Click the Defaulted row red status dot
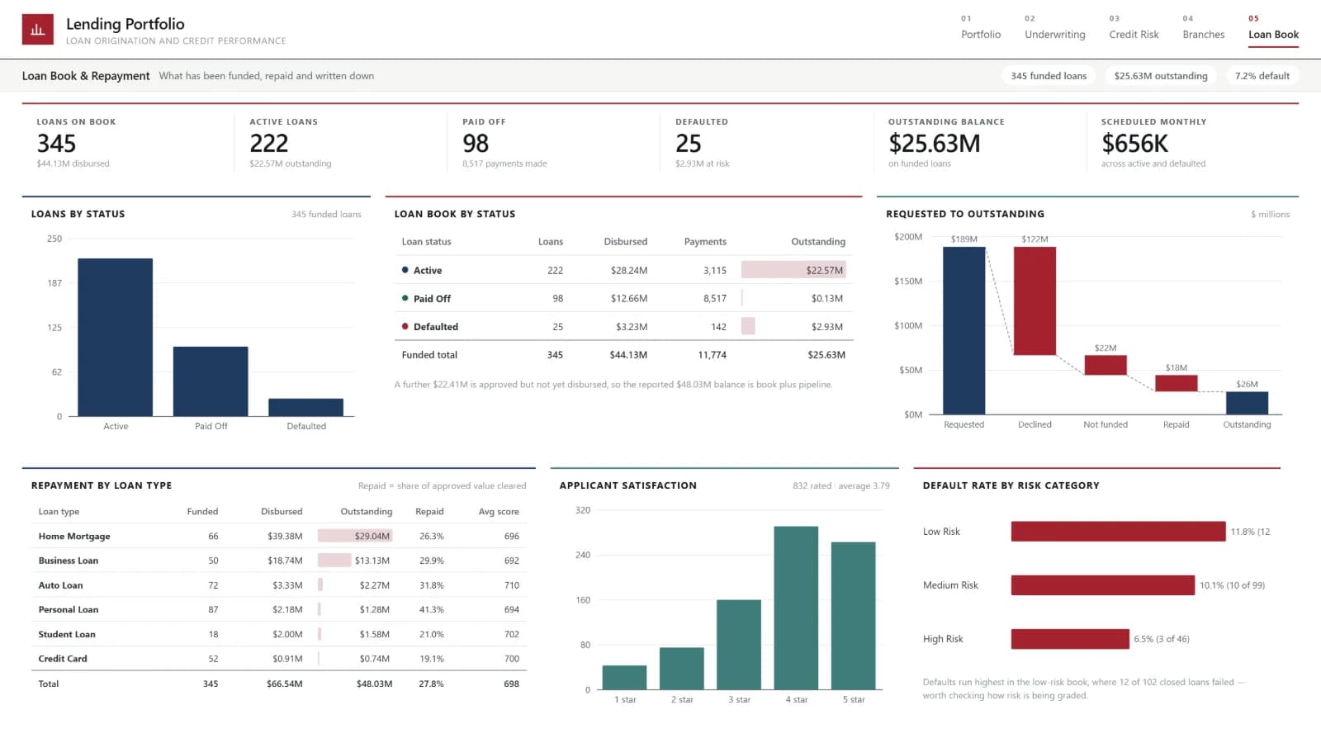Viewport: 1321px width, 743px height. tap(405, 326)
